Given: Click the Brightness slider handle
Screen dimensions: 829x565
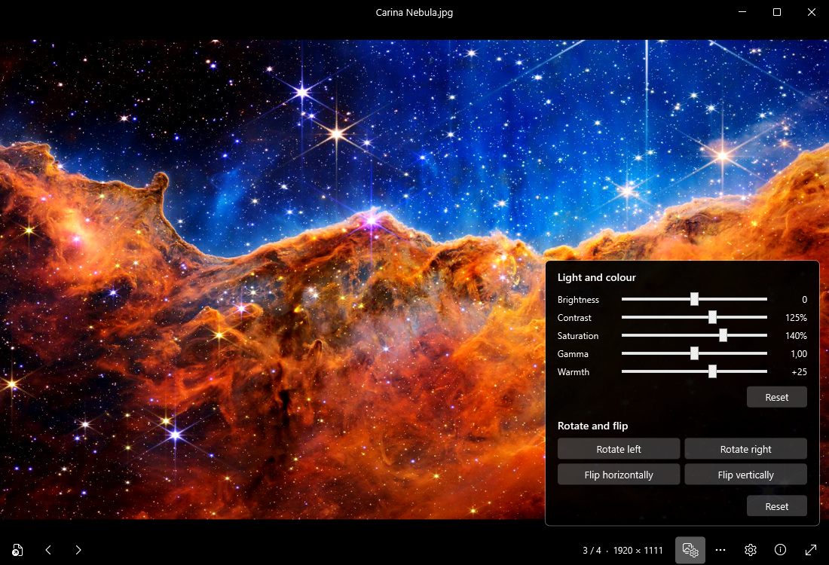Looking at the screenshot, I should (694, 299).
